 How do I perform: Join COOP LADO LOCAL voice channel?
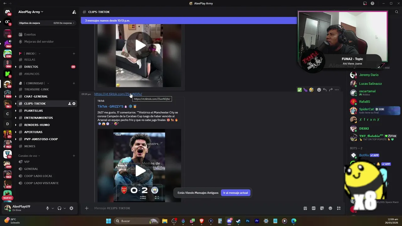click(47, 176)
